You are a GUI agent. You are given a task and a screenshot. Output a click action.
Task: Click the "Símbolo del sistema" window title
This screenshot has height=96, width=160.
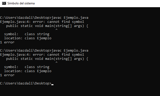point(21,3)
